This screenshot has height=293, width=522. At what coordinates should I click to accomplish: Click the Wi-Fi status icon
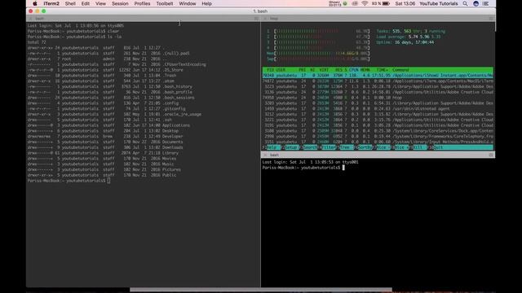coord(365,3)
